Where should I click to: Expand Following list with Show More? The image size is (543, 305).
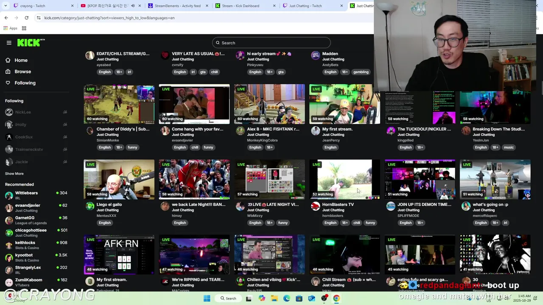coord(14,174)
